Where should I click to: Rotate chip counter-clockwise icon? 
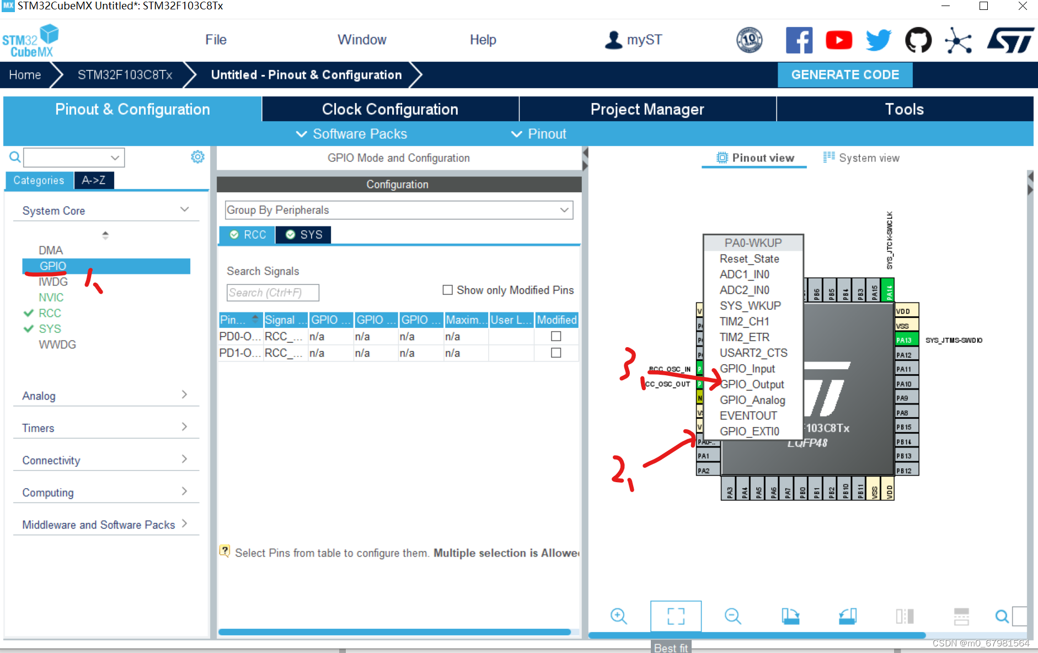pyautogui.click(x=848, y=616)
